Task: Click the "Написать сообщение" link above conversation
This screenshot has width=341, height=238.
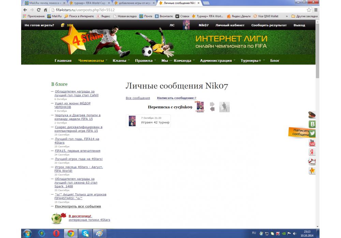Action: pos(175,98)
